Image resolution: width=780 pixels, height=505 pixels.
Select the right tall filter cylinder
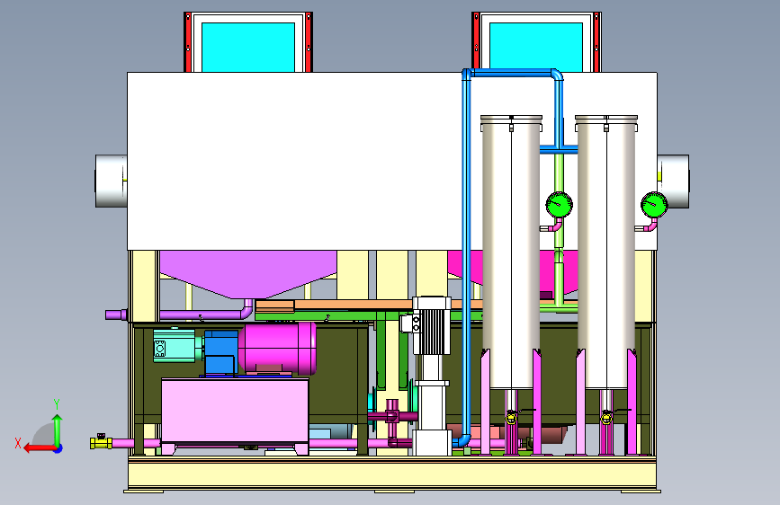click(606, 252)
